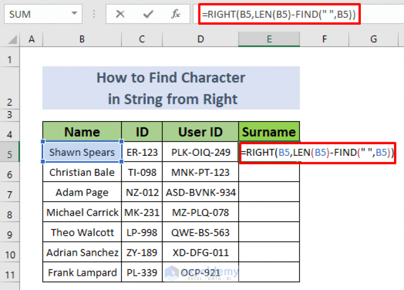The height and width of the screenshot is (290, 404).
Task: Select empty Surname cell beside Adam Page
Action: [269, 192]
